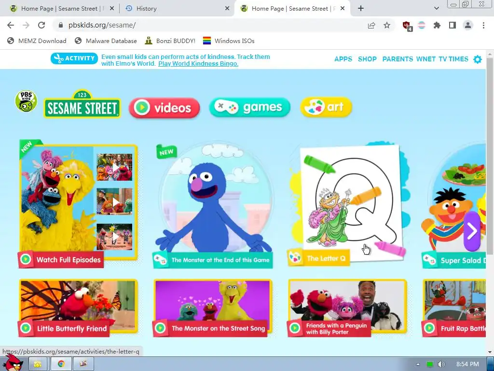494x371 pixels.
Task: Go back using the browser back arrow
Action: (11, 25)
